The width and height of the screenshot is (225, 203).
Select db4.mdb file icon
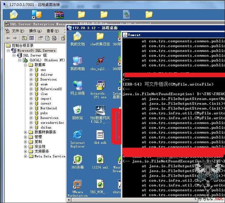pos(100,137)
